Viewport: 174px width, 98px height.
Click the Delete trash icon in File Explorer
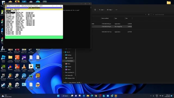[x=95, y=10]
